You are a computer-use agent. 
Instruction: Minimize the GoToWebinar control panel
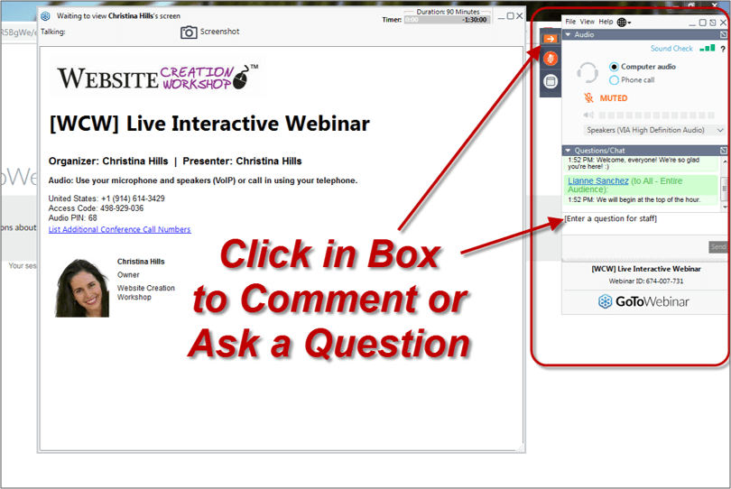[692, 23]
